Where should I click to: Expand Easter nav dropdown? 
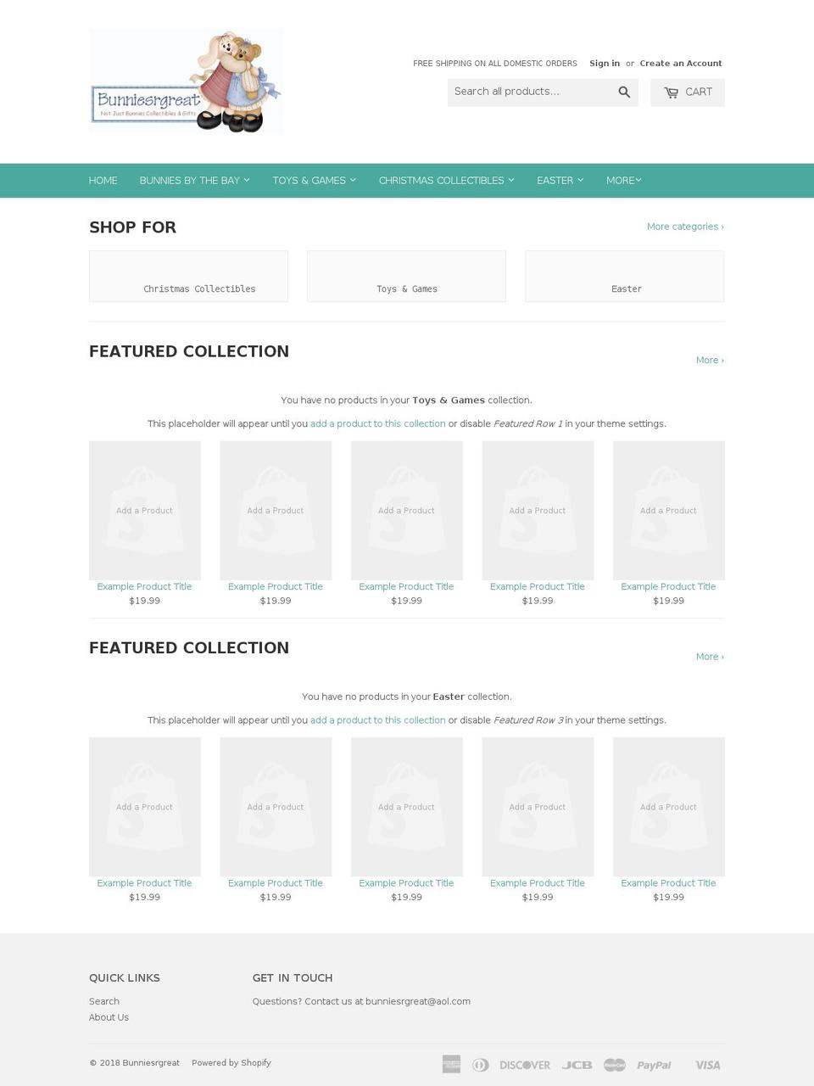point(560,181)
